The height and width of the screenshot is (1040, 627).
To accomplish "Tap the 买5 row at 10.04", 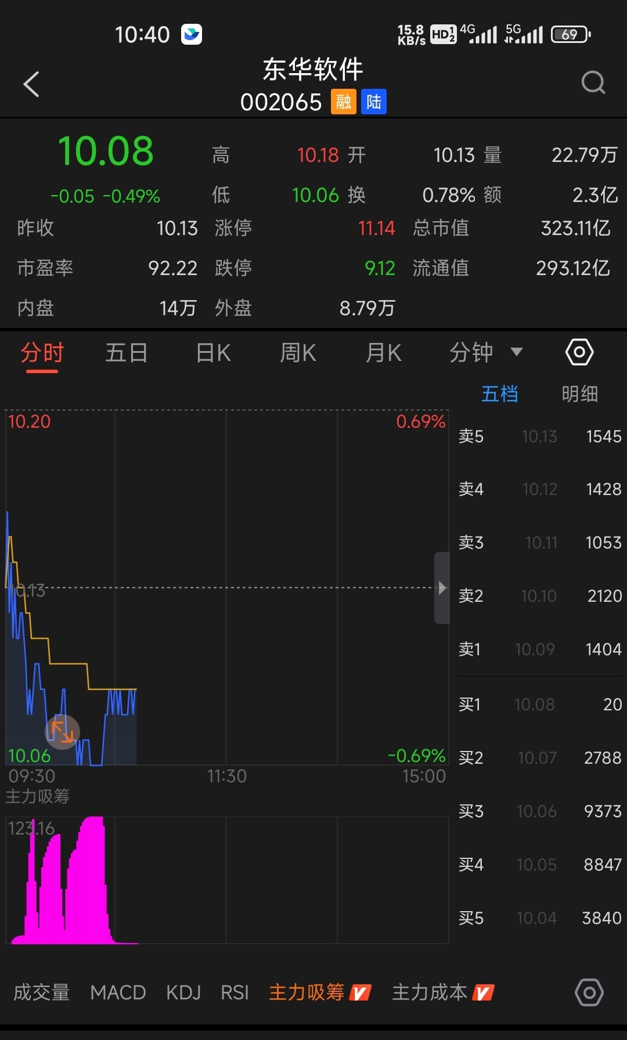I will click(x=540, y=918).
